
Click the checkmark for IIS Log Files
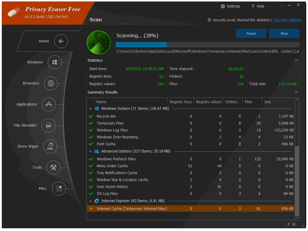pos(91,193)
